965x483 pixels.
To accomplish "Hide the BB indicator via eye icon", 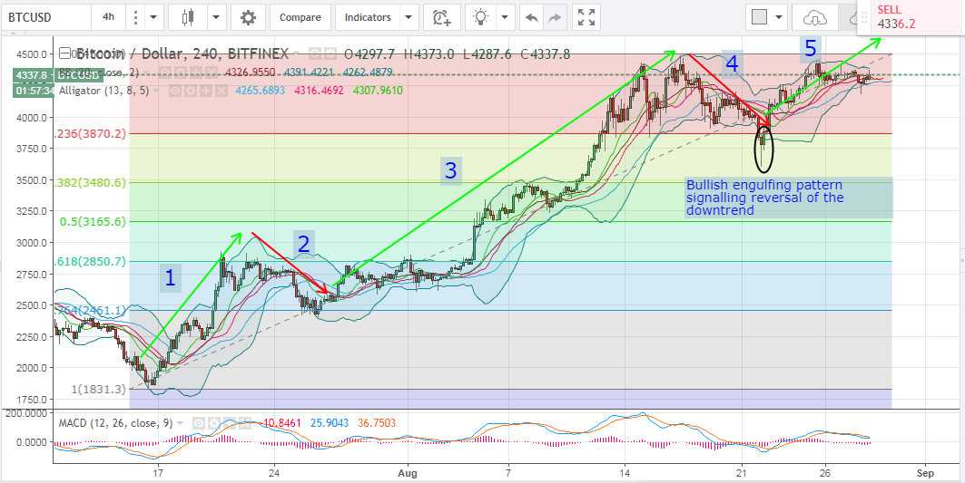I will 165,72.
